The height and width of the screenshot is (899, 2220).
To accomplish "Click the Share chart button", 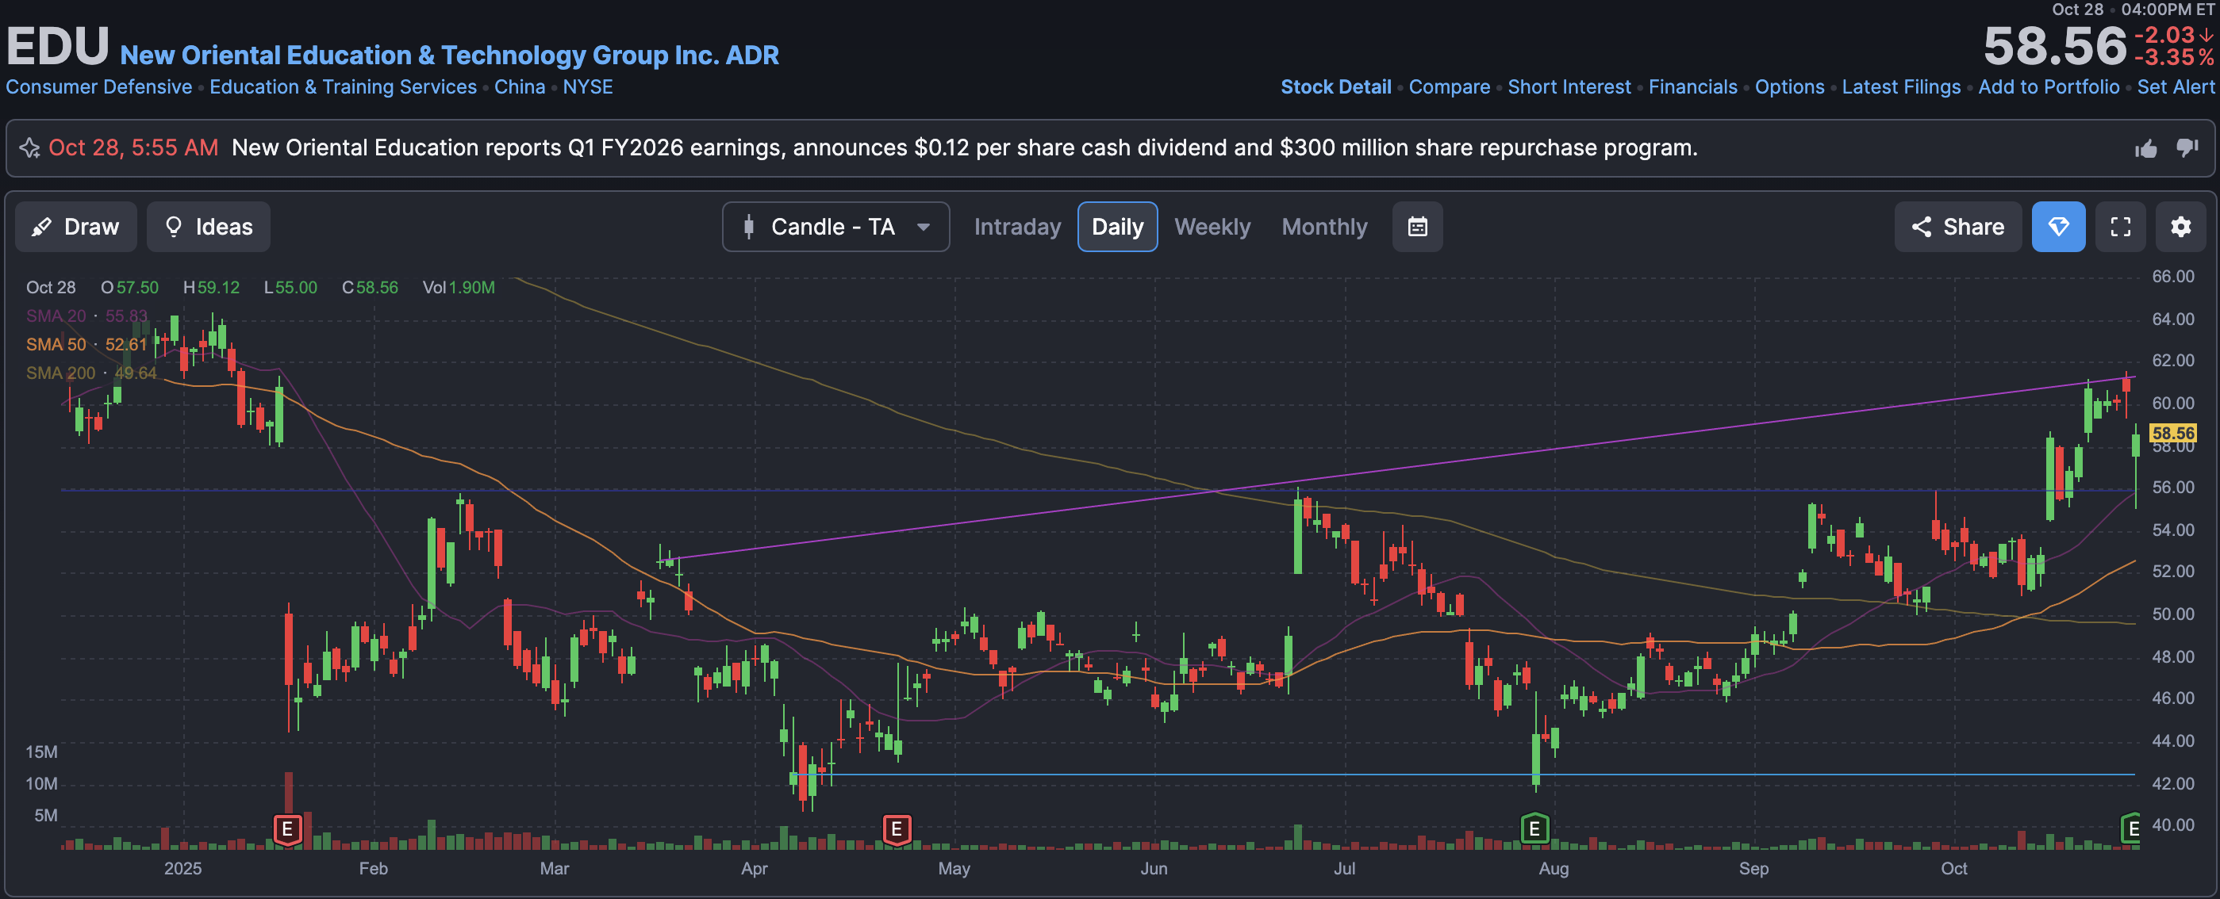I will [1957, 227].
